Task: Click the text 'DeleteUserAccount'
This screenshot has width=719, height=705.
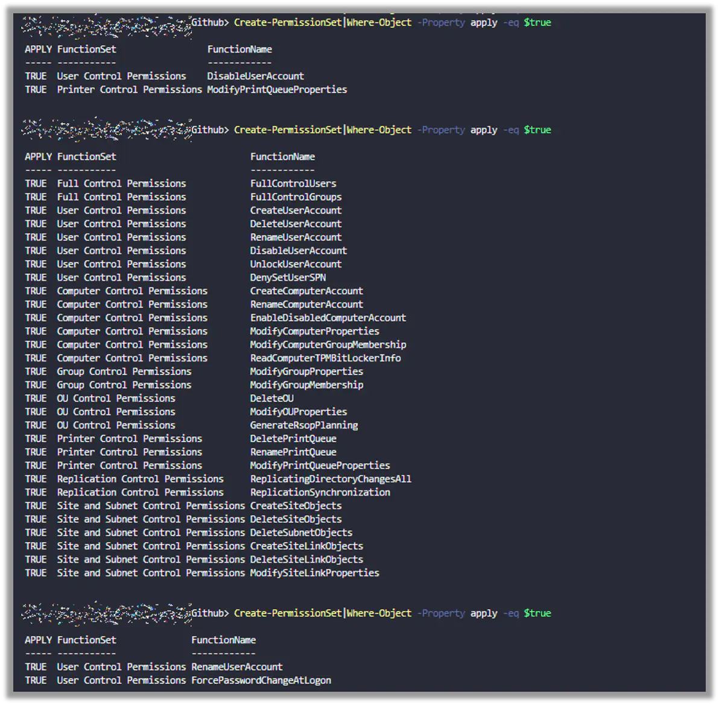Action: [x=296, y=224]
